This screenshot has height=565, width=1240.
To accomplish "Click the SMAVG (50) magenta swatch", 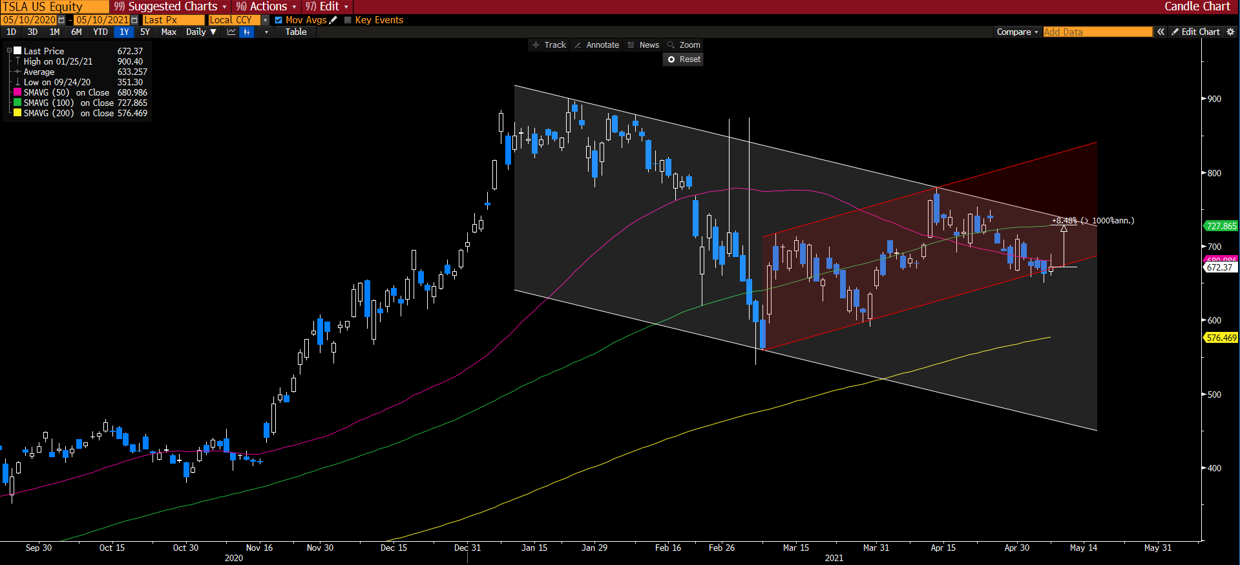I will point(17,92).
